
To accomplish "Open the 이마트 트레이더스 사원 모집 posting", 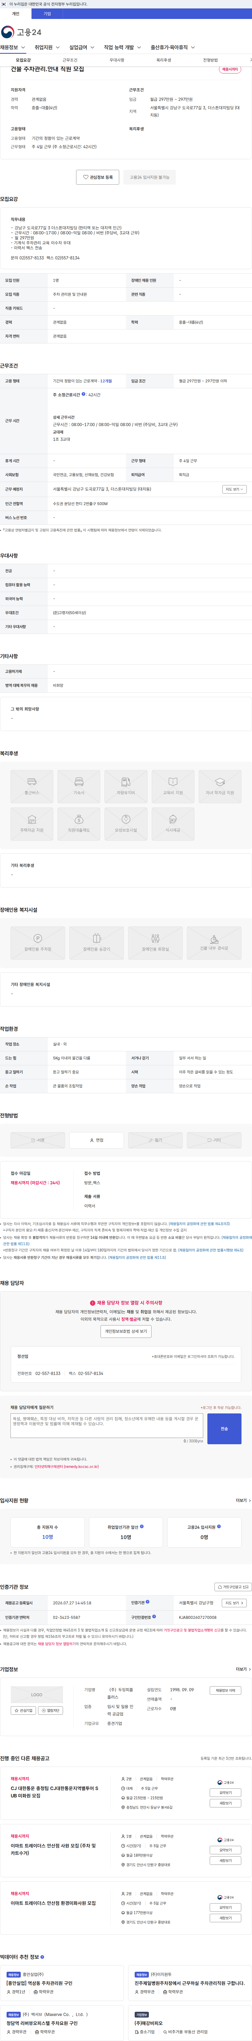I will 53,1849.
